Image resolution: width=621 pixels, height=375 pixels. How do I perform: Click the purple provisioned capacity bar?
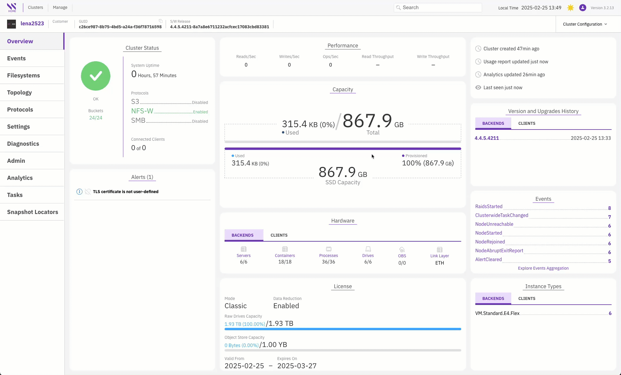click(343, 149)
